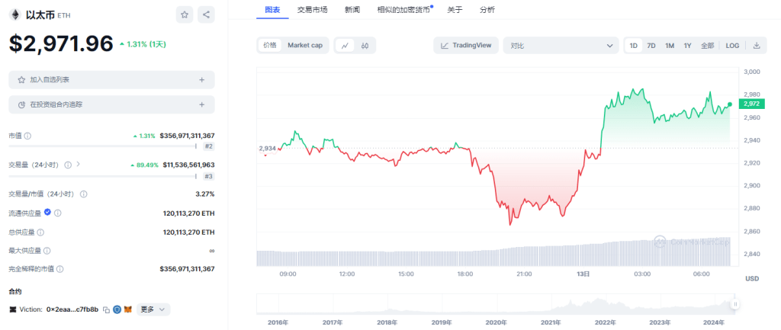Click the share icon beside the star

tap(206, 14)
